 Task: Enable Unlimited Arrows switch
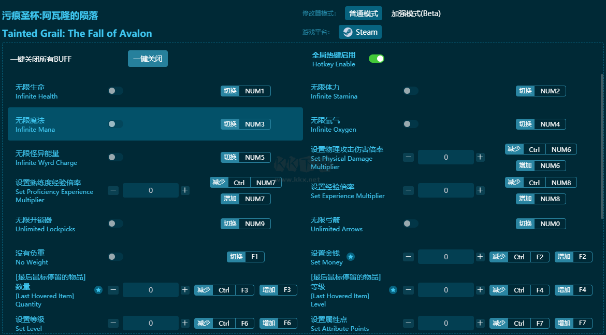(410, 224)
